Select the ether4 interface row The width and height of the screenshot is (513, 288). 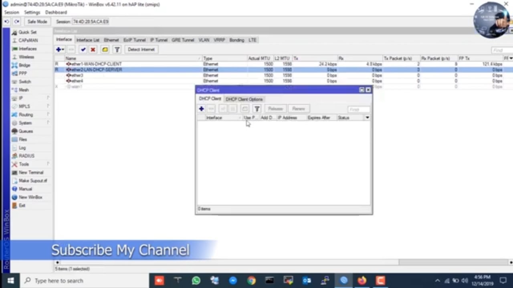284,81
